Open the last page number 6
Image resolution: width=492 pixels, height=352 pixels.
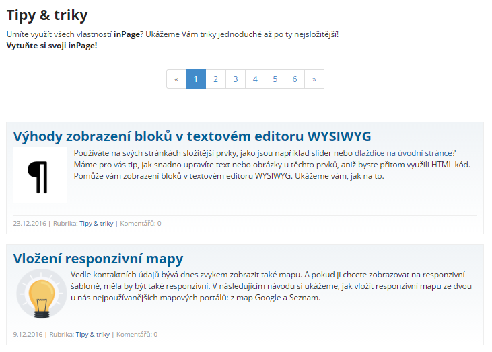point(295,79)
